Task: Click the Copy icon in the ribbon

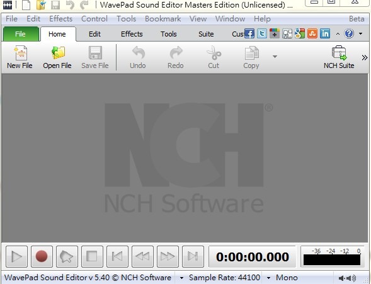Action: (x=251, y=57)
